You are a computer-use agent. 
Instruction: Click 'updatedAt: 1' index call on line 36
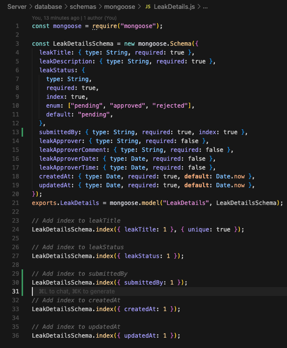pos(145,336)
